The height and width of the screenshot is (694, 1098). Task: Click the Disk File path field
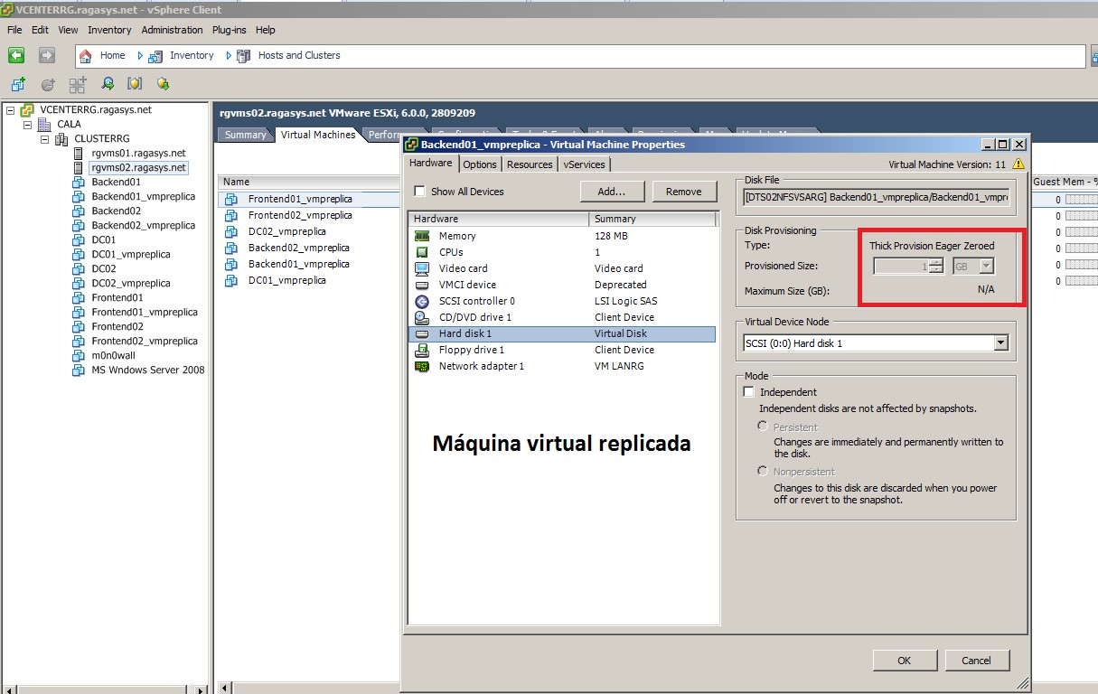(x=876, y=196)
